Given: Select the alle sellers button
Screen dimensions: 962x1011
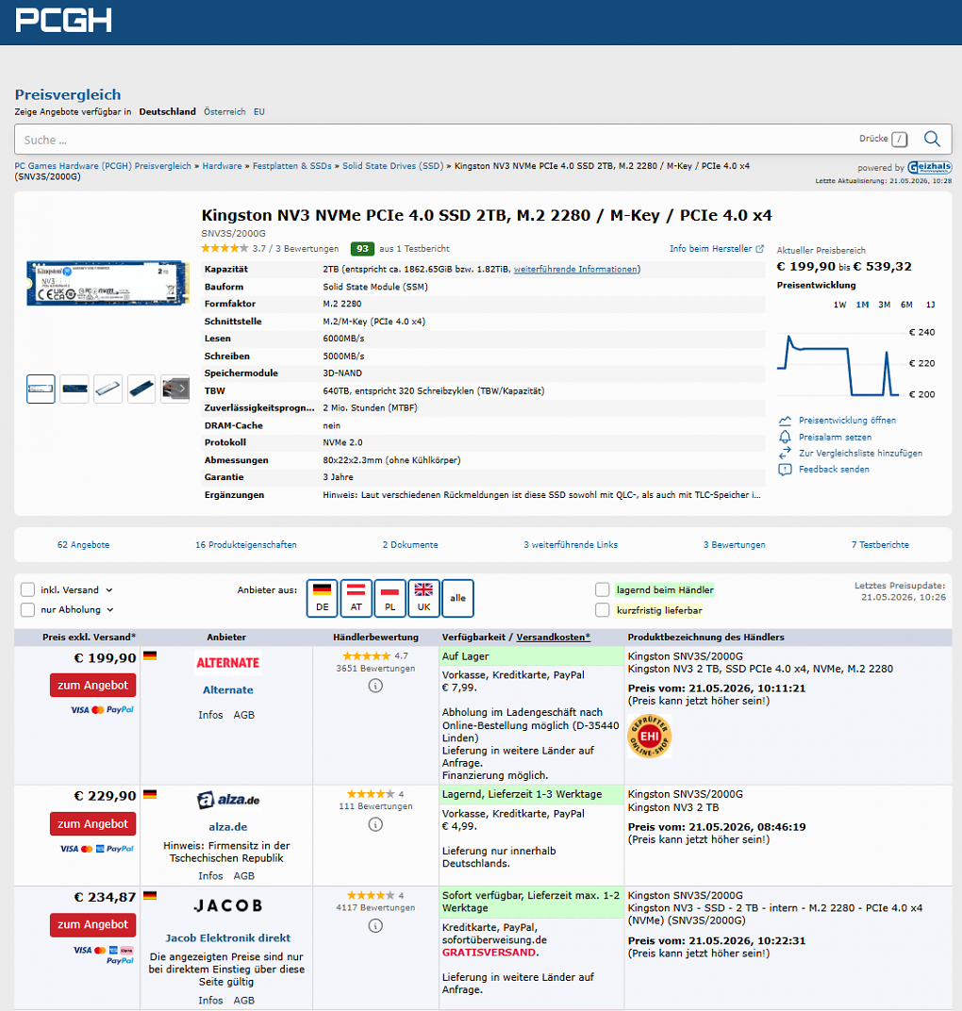Looking at the screenshot, I should point(457,598).
